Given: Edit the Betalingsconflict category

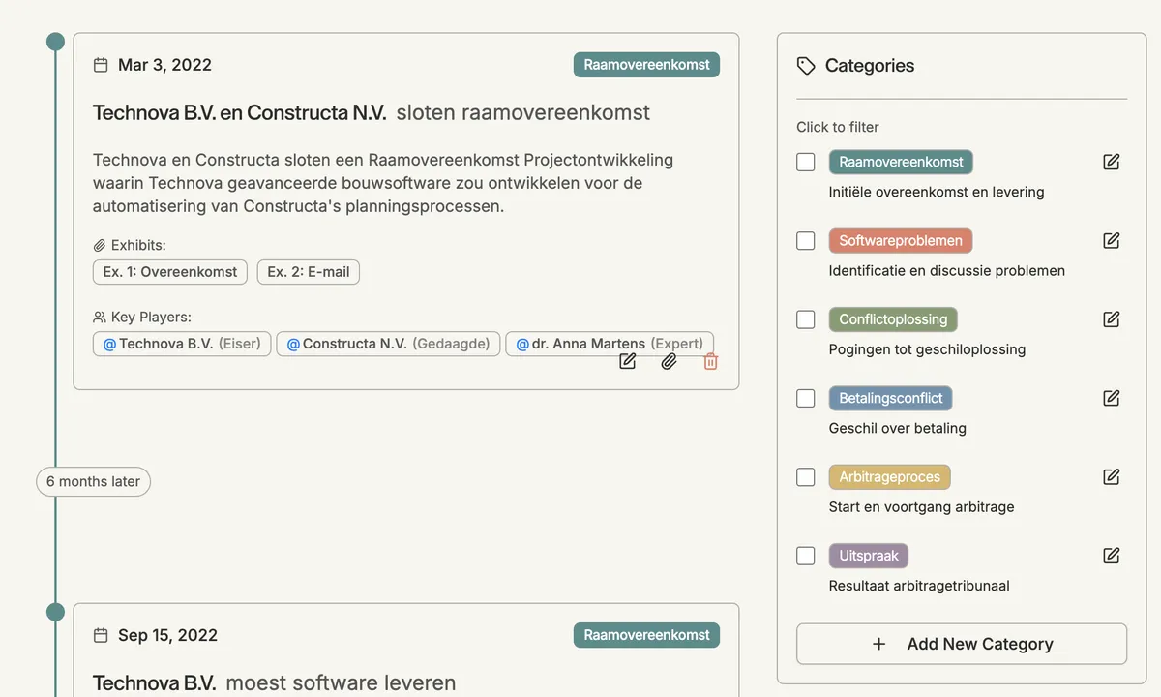Looking at the screenshot, I should [1112, 398].
